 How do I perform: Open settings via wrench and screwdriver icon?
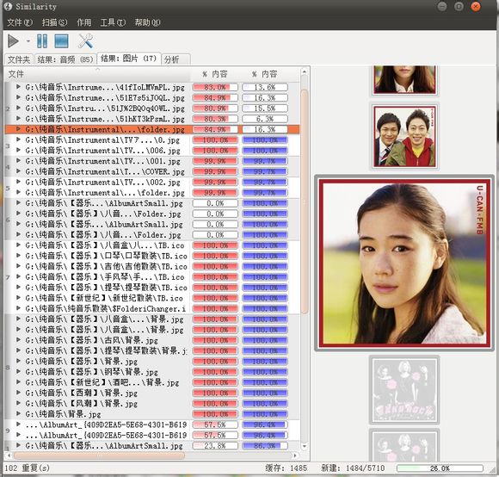(x=86, y=41)
